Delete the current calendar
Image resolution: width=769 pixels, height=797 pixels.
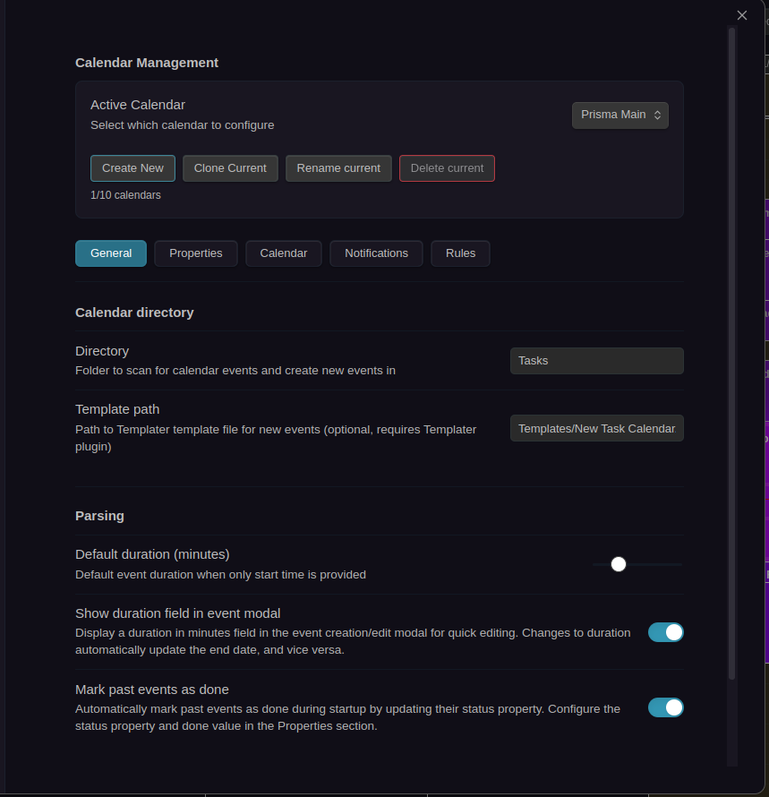[x=447, y=167]
